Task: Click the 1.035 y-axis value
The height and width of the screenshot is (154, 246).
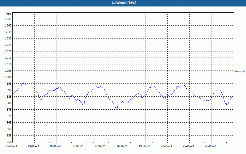Action: point(8,32)
